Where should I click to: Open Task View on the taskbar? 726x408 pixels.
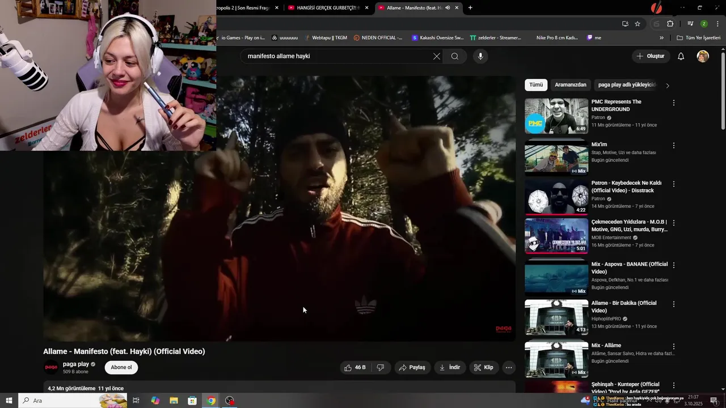coord(136,401)
